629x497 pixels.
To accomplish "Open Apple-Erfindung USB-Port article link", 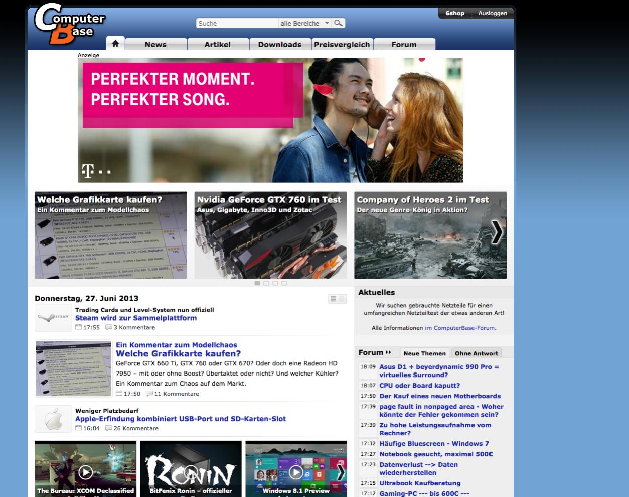I will pos(181,419).
